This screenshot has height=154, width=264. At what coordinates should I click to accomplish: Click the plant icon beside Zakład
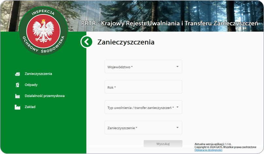click(18, 107)
